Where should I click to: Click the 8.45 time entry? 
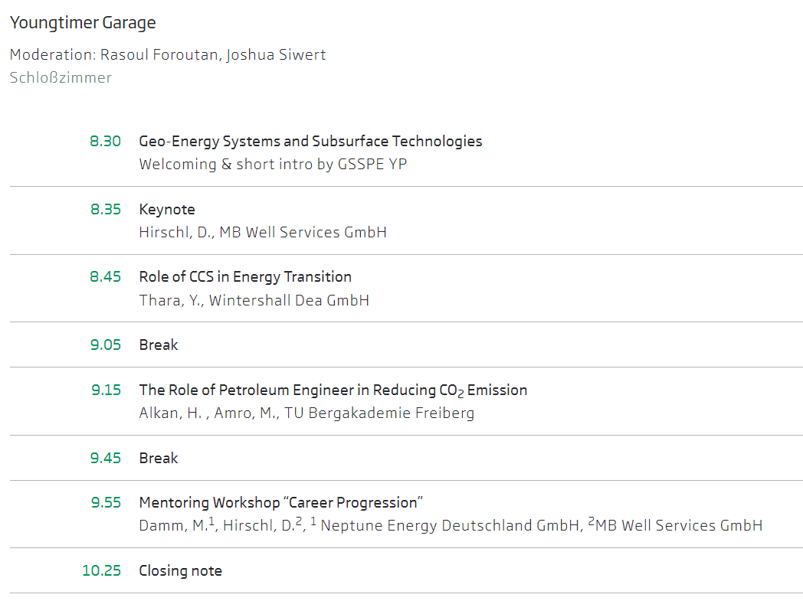[x=105, y=277]
